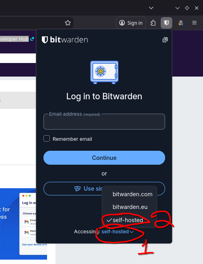Click the account avatar icon in Sign in
203x264 pixels.
pyautogui.click(x=122, y=23)
